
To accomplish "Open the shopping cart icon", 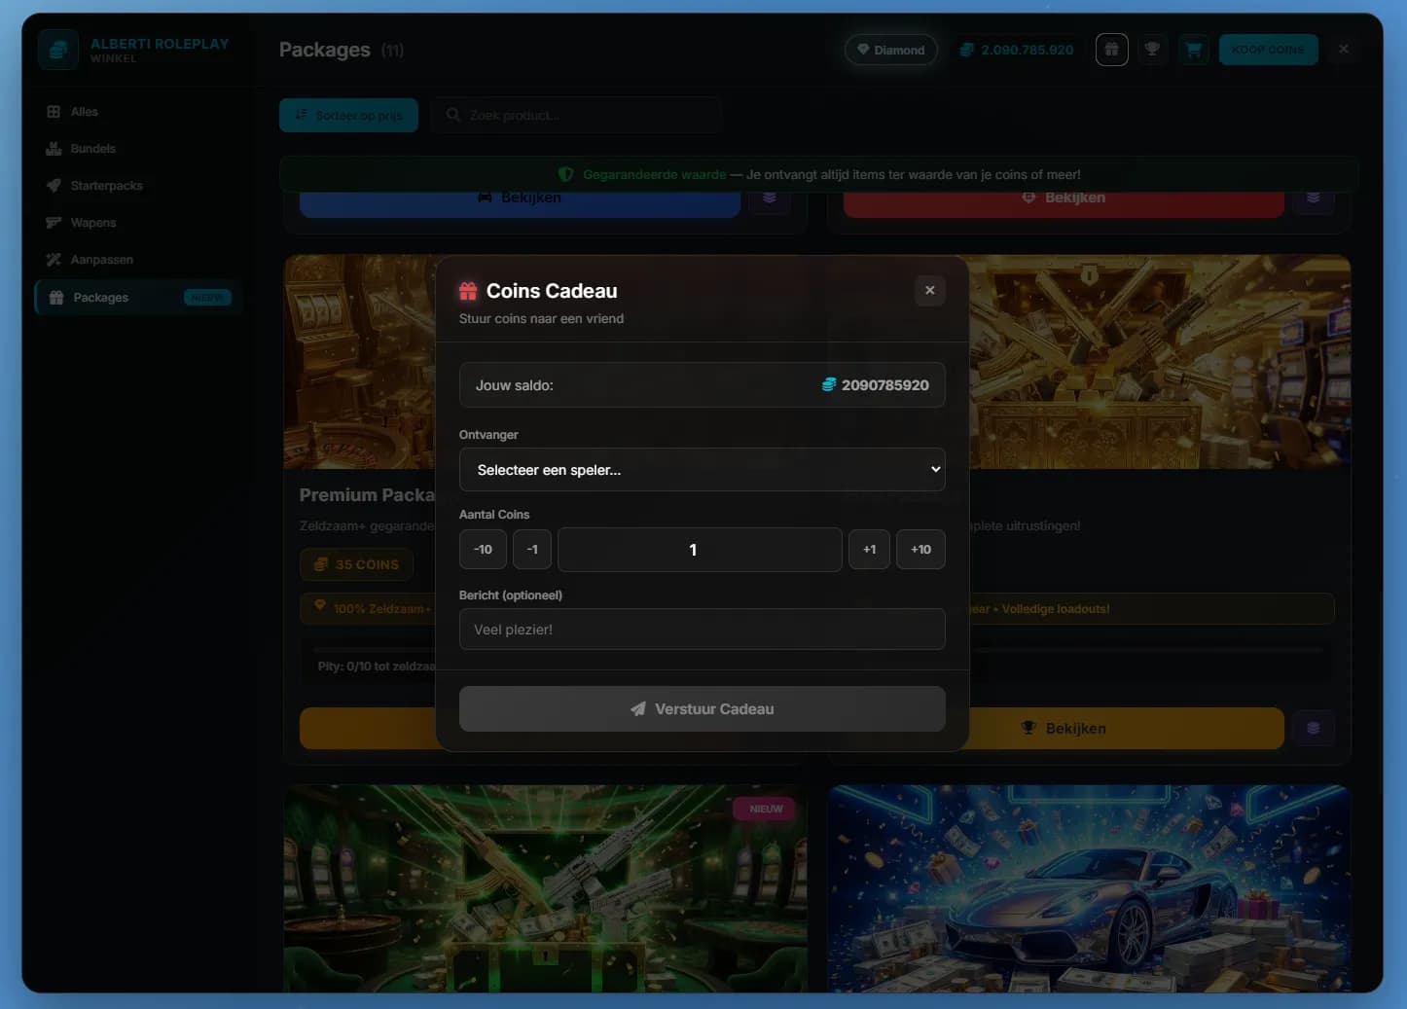I will tap(1193, 50).
